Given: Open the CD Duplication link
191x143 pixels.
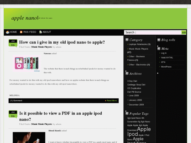Looking at the screenshot, I should pos(134,88).
